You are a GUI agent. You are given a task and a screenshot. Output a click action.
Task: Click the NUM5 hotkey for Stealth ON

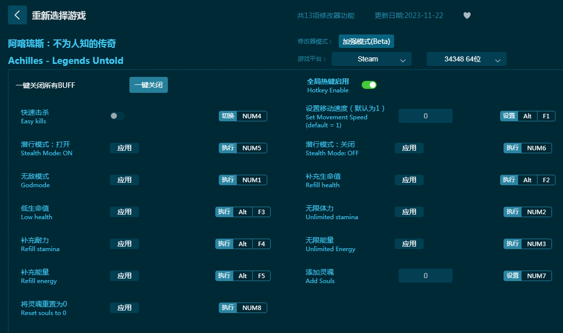click(x=252, y=148)
